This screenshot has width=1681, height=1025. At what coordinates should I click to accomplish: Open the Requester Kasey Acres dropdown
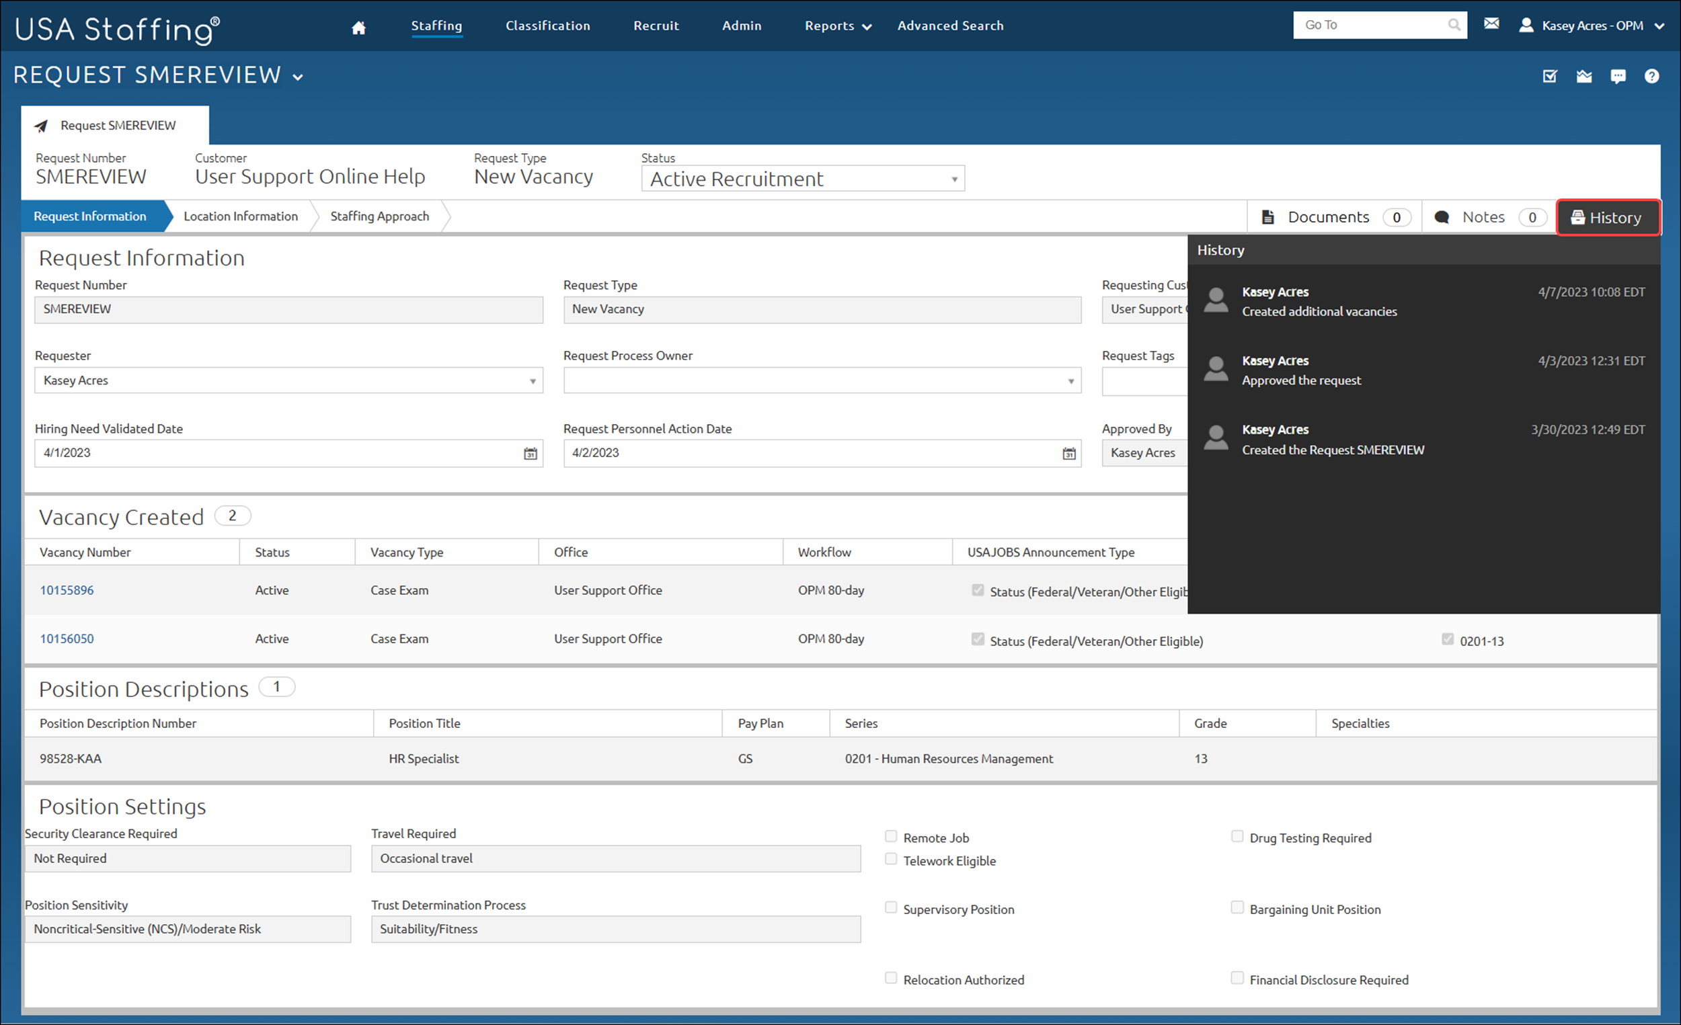(532, 381)
